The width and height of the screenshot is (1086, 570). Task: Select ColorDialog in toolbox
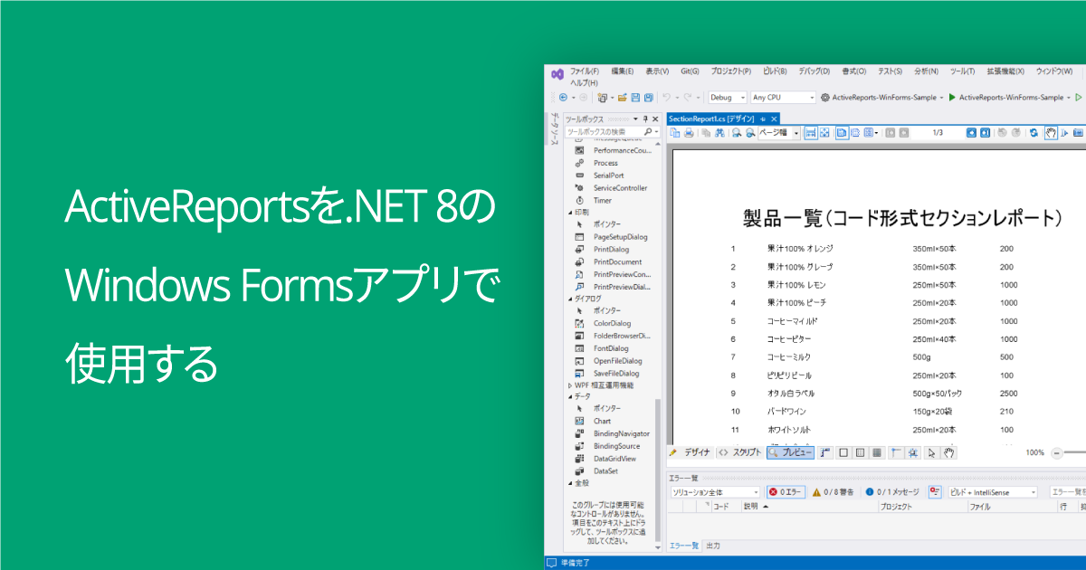(x=612, y=323)
